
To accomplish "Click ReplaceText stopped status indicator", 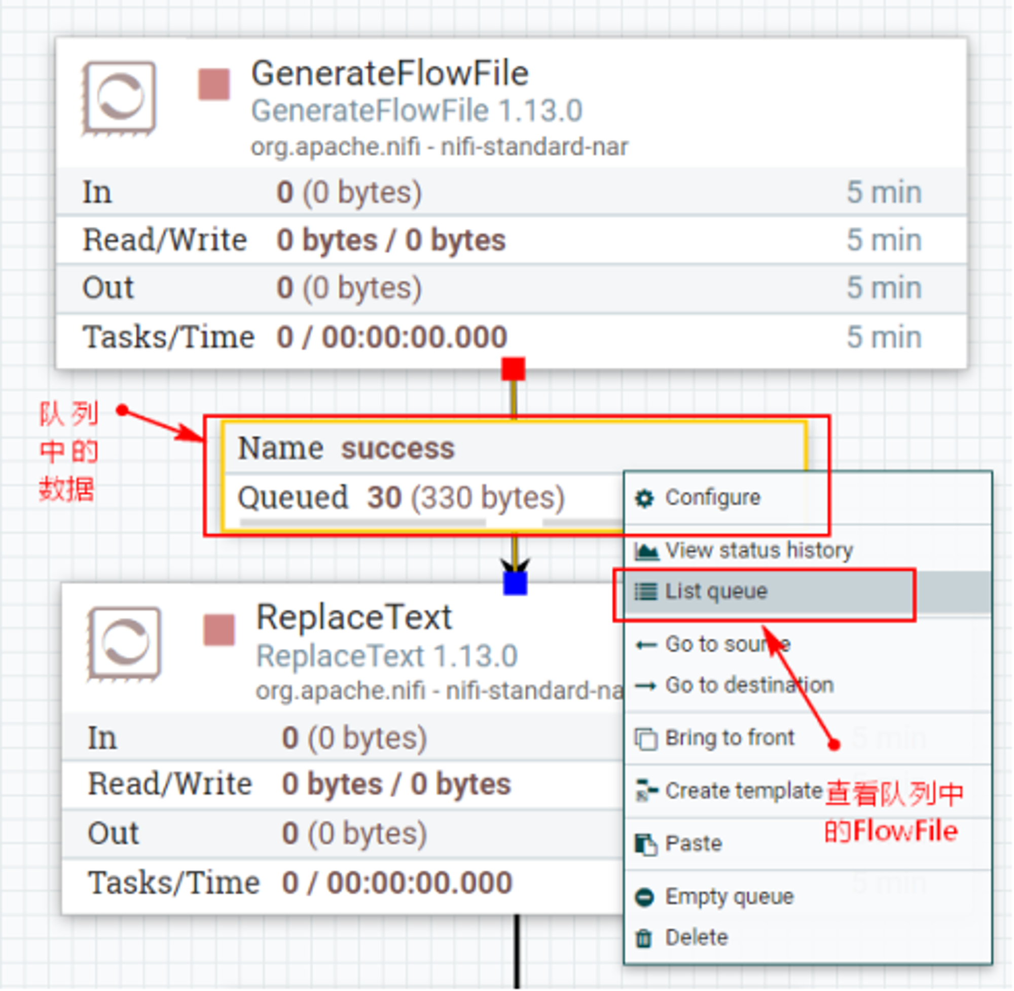I will coord(220,630).
